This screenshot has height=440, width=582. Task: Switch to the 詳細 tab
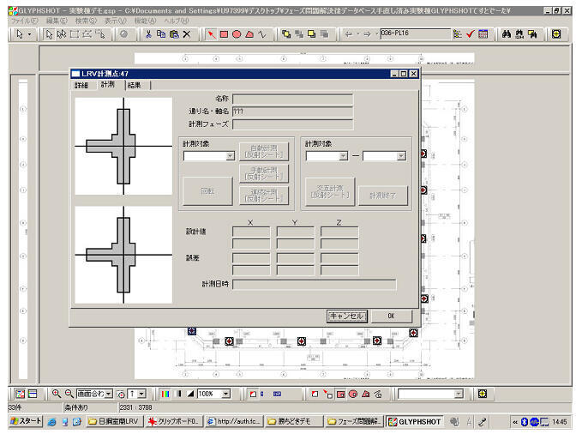[81, 85]
